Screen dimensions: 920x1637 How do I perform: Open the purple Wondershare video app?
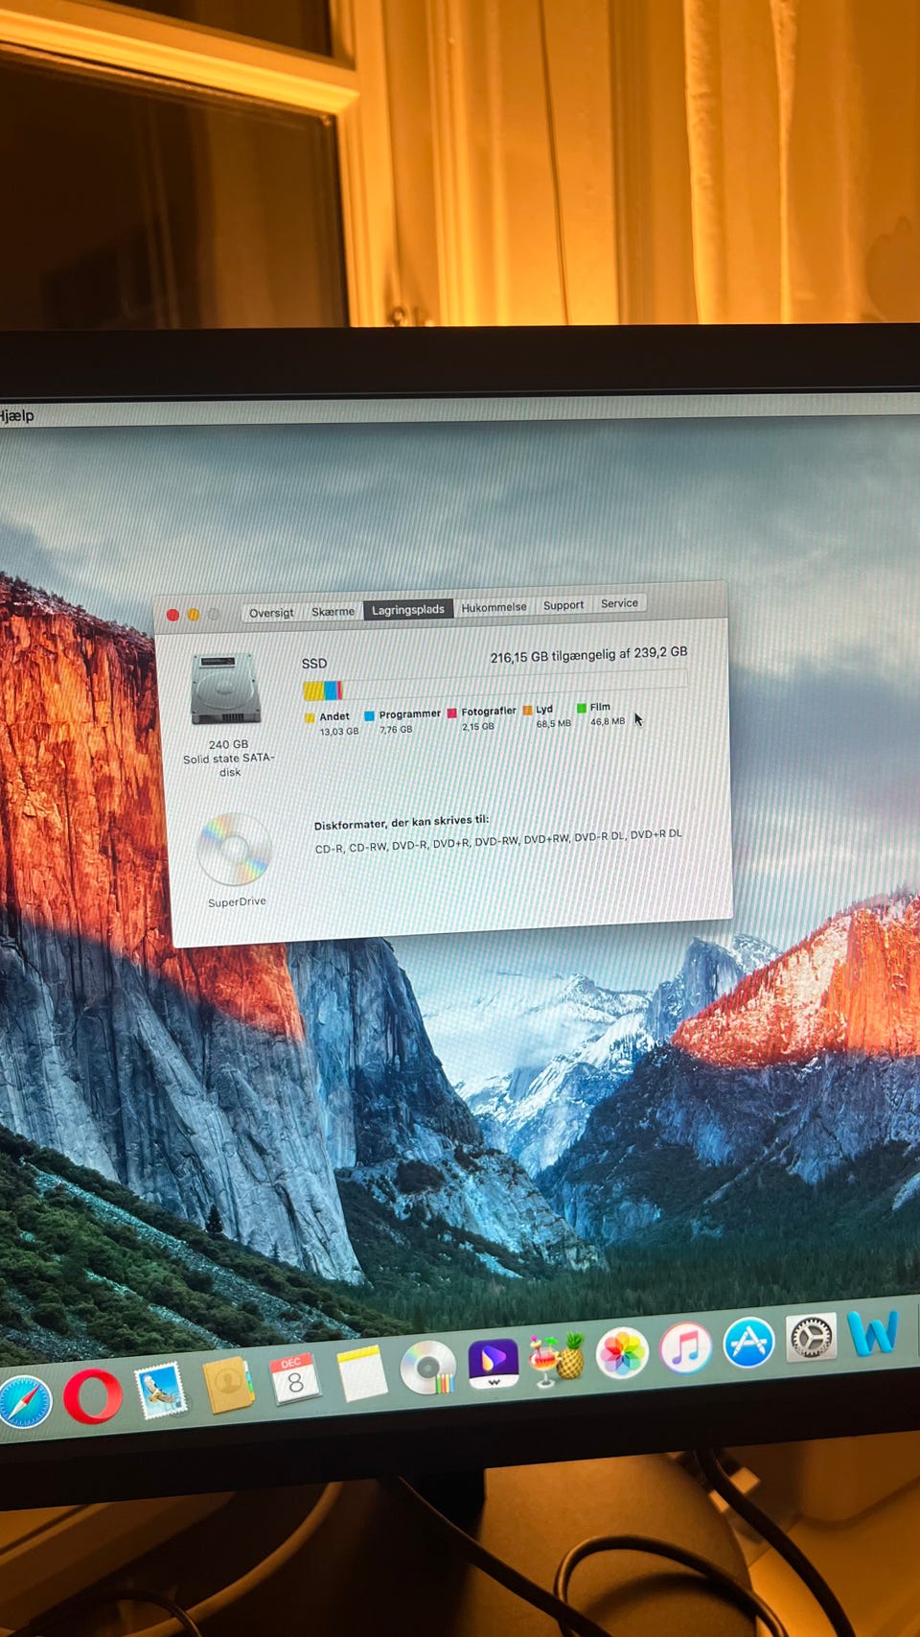494,1363
